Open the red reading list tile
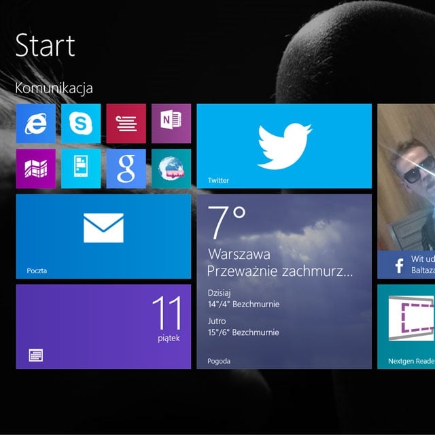 126,123
